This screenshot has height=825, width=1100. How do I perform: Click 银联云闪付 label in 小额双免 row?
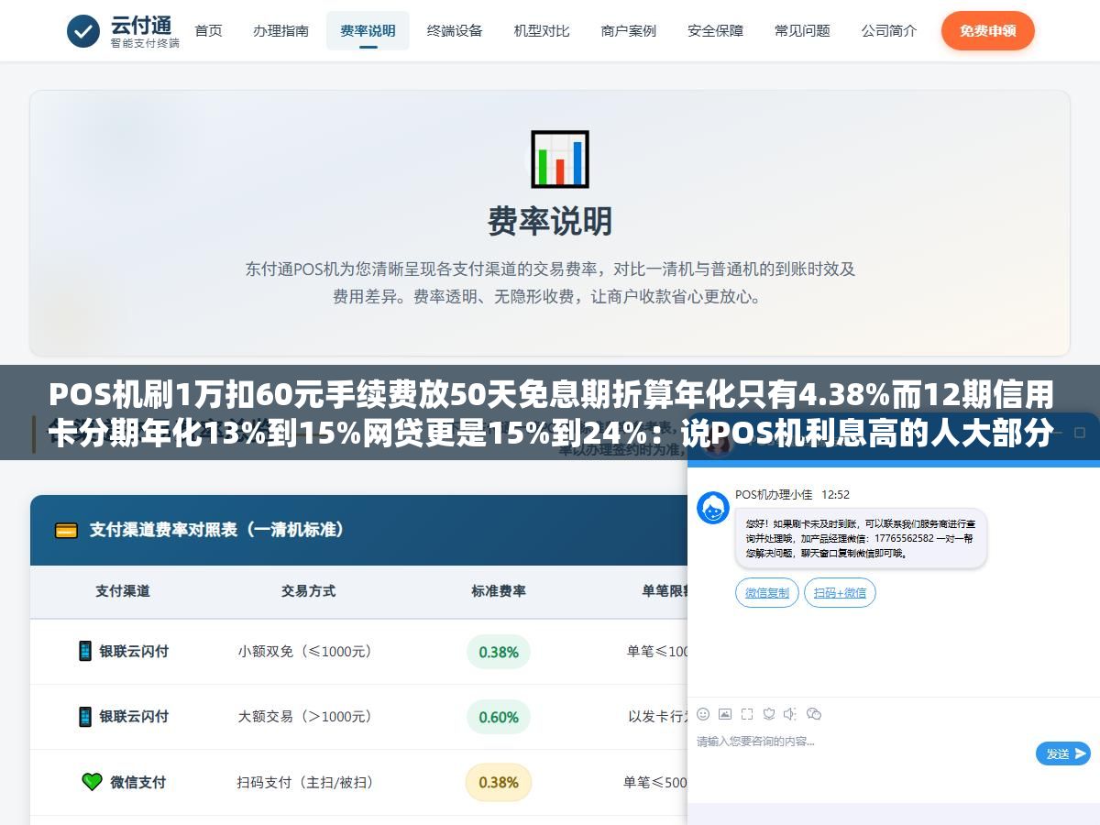point(134,652)
